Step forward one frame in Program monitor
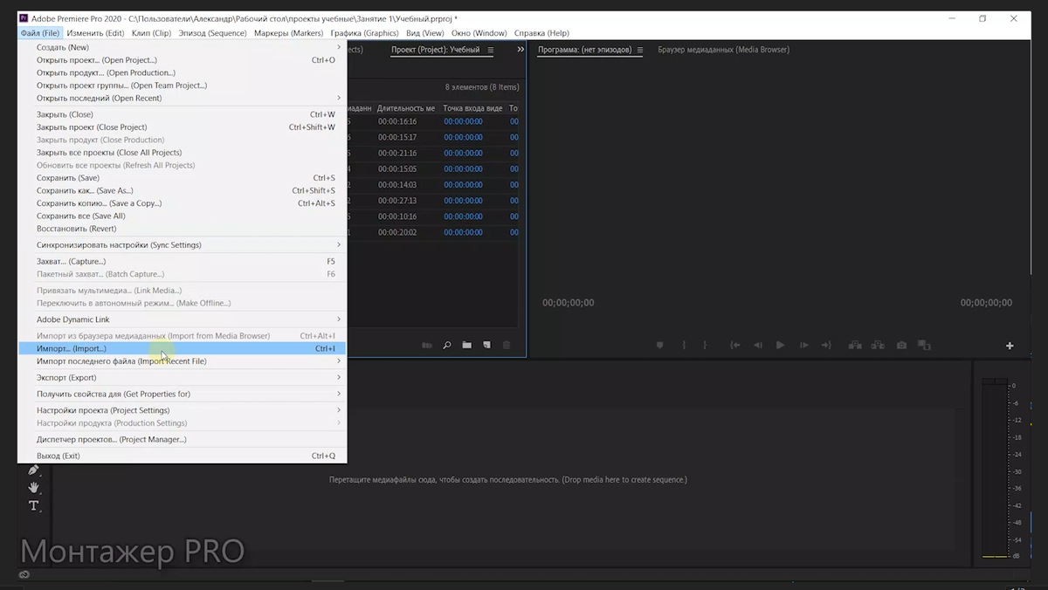1048x590 pixels. click(x=803, y=346)
